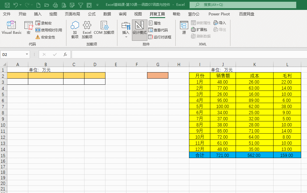Image resolution: width=307 pixels, height=193 pixels.
Task: Expand the Name Box dropdown arrow
Action: (27, 54)
